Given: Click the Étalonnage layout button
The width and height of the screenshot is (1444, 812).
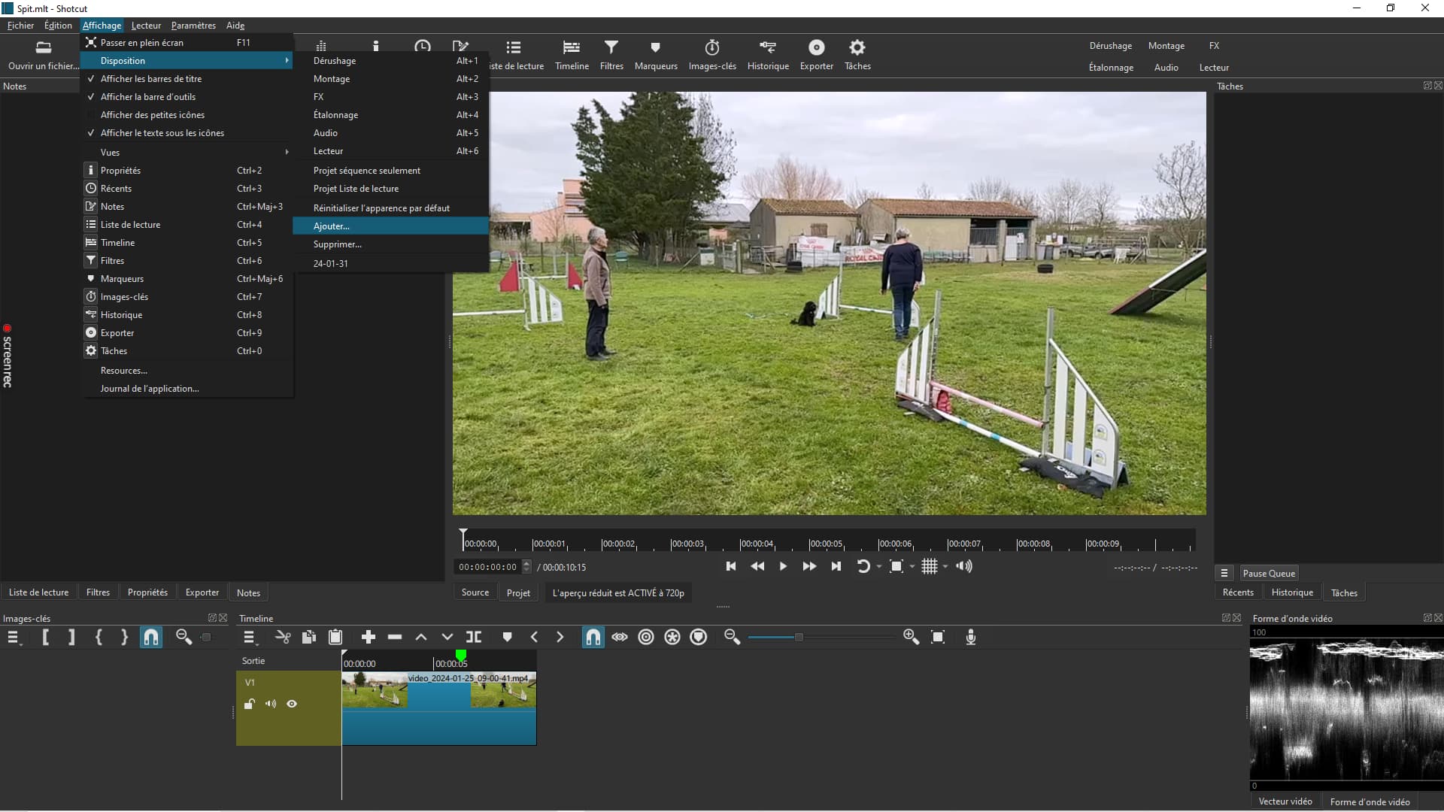Looking at the screenshot, I should click(1111, 68).
